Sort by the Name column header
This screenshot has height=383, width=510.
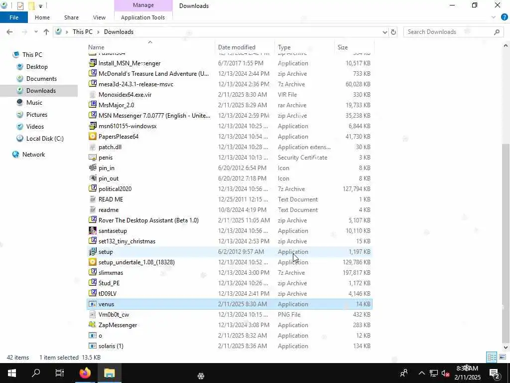point(150,47)
